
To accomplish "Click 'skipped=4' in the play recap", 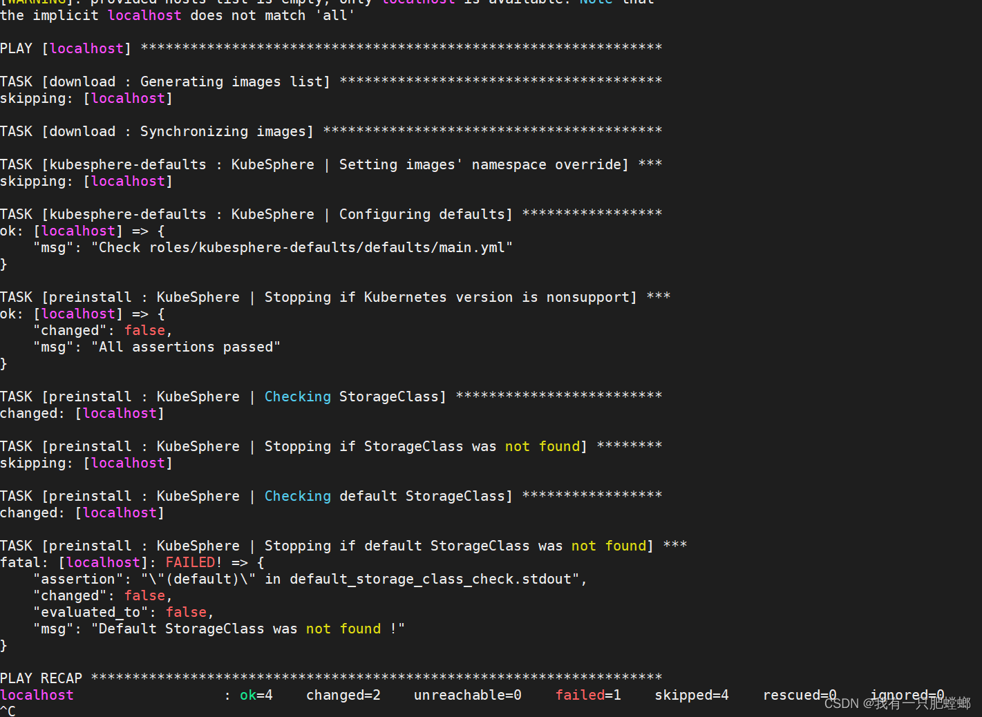I will pos(692,695).
